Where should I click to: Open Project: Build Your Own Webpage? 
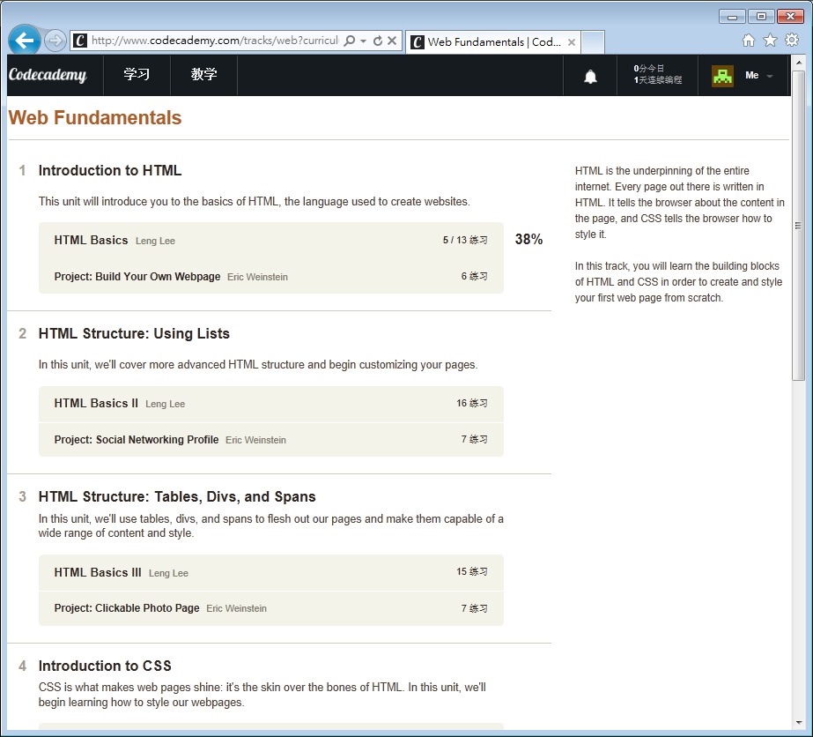pyautogui.click(x=137, y=277)
